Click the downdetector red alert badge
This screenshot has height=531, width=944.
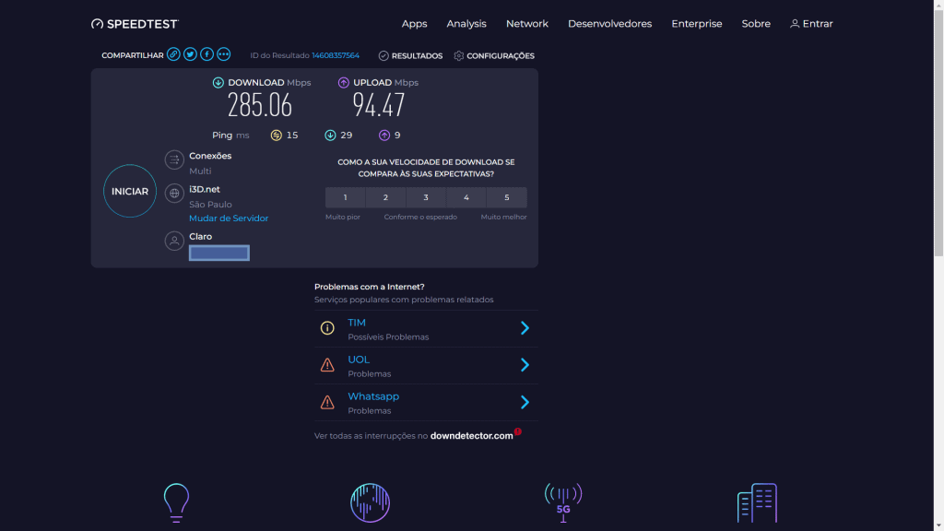click(518, 431)
